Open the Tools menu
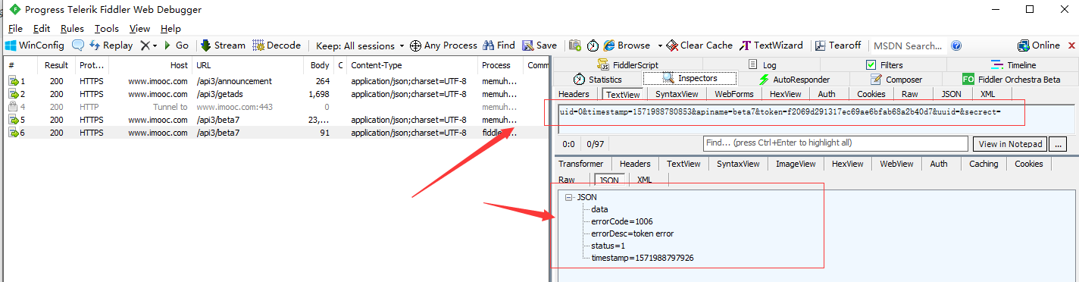The image size is (1079, 282). coord(107,28)
